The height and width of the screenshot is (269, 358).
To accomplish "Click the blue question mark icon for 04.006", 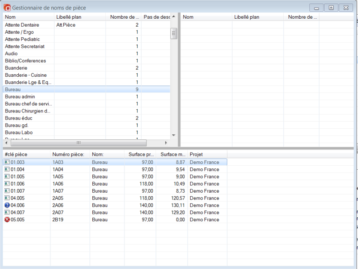I will click(x=7, y=205).
